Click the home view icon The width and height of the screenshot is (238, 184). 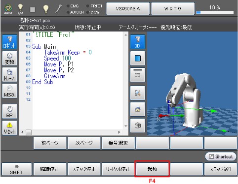click(x=138, y=109)
